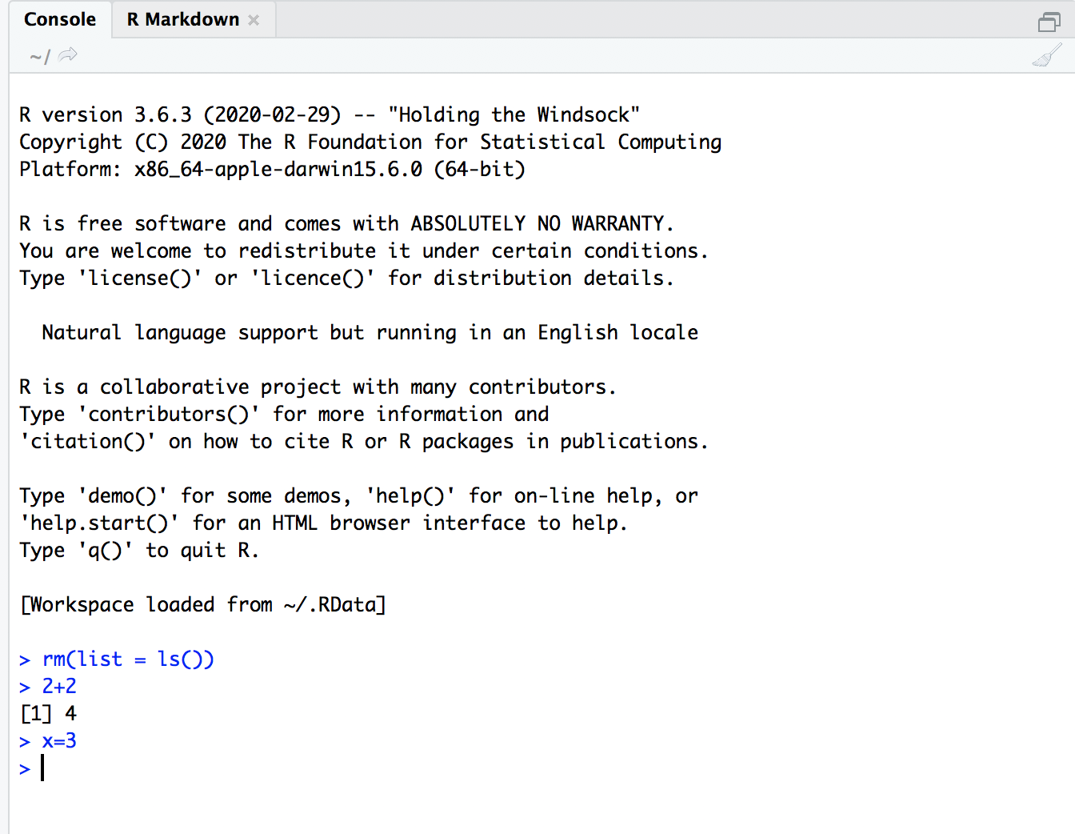Click the "x=3" command line
The image size is (1075, 834).
pyautogui.click(x=58, y=740)
